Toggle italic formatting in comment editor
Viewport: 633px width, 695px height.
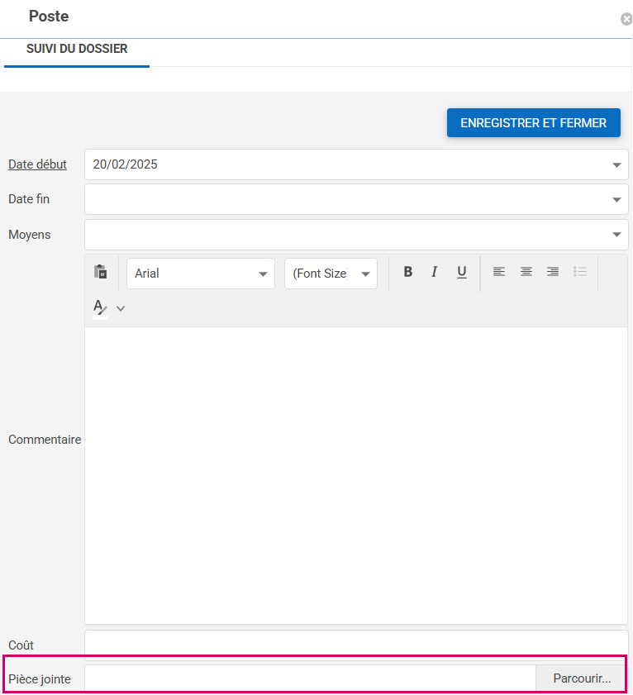434,272
